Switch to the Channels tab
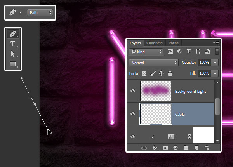 pyautogui.click(x=155, y=43)
